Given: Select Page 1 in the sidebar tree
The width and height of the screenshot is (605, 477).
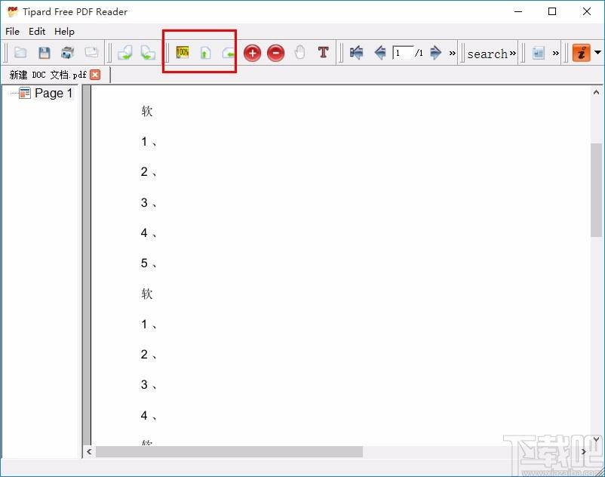Looking at the screenshot, I should [x=54, y=93].
